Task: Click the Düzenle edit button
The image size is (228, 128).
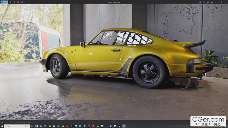Action: 4,2
